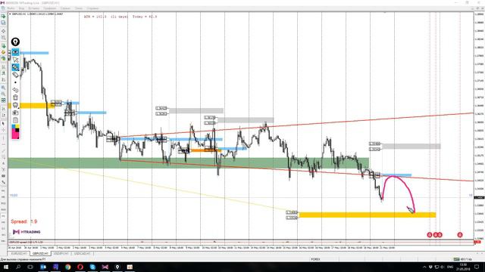
Task: Click the Zoom In magnifier icon
Action: click(3, 88)
